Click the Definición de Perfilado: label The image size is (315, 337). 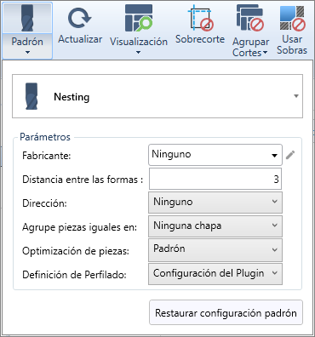[74, 275]
